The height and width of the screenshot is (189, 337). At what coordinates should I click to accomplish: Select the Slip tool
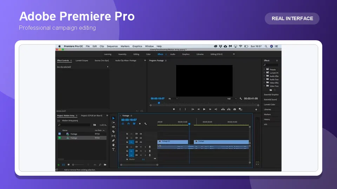tap(113, 136)
